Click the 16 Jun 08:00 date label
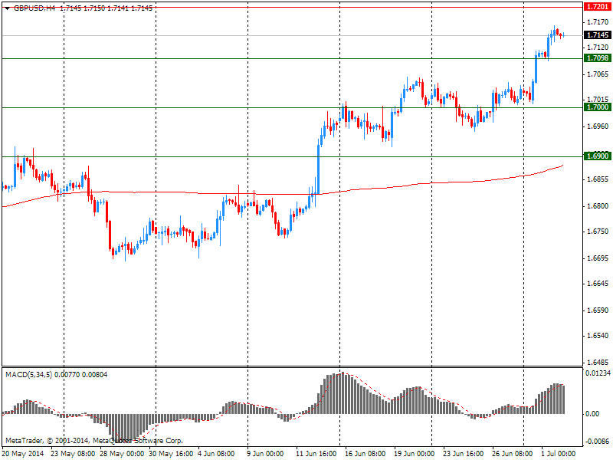Image resolution: width=613 pixels, height=460 pixels. [366, 454]
